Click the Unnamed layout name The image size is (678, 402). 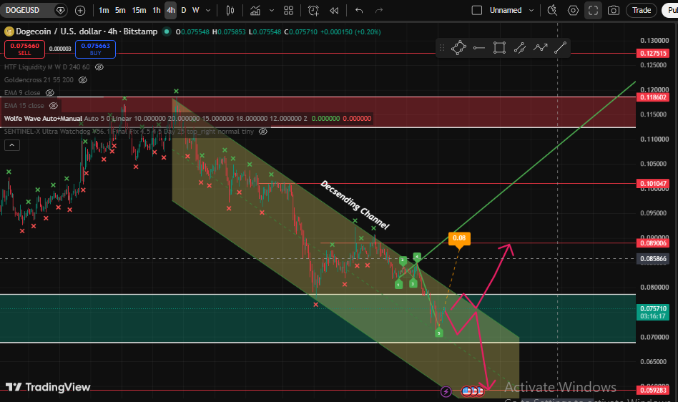(x=506, y=11)
